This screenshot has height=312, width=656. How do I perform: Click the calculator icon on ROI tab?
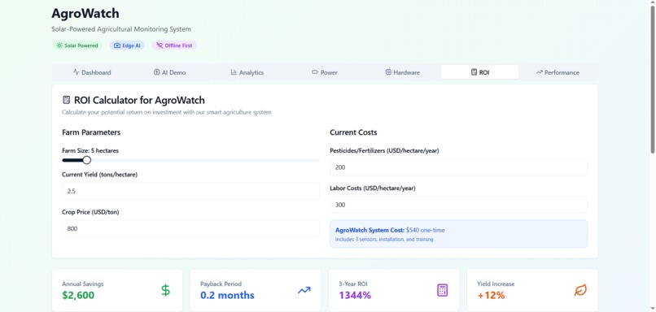point(474,71)
